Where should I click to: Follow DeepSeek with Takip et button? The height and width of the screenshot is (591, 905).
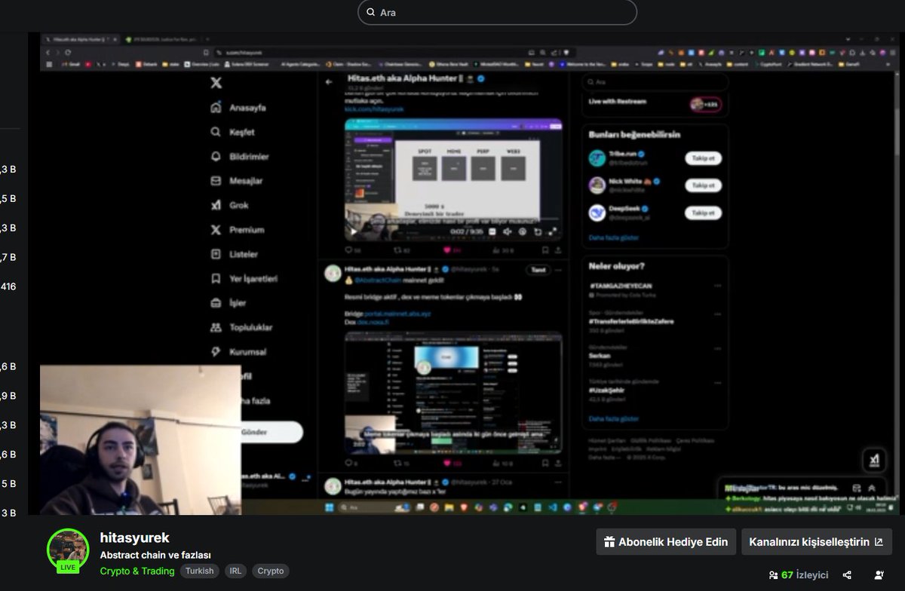click(703, 213)
